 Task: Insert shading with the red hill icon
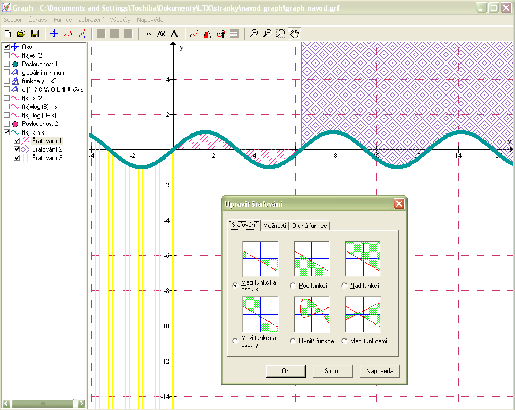(207, 34)
